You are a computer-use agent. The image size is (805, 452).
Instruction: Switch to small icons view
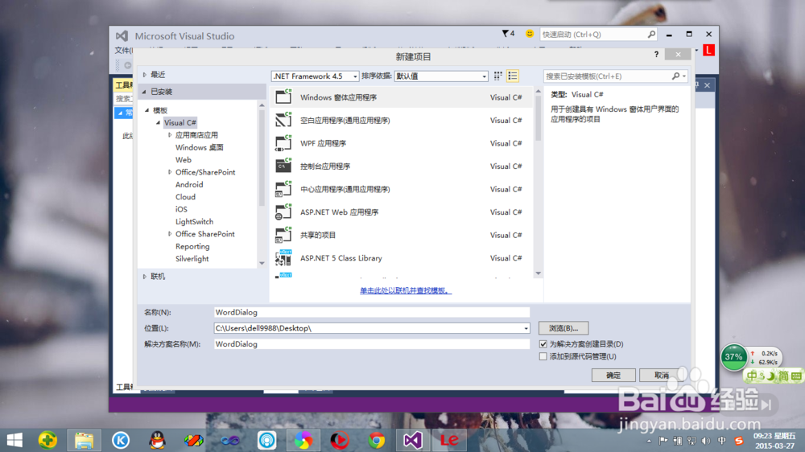[498, 76]
